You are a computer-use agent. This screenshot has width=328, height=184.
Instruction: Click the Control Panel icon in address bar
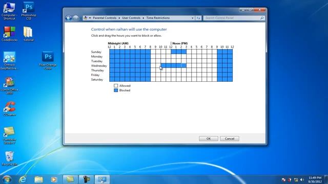86,18
